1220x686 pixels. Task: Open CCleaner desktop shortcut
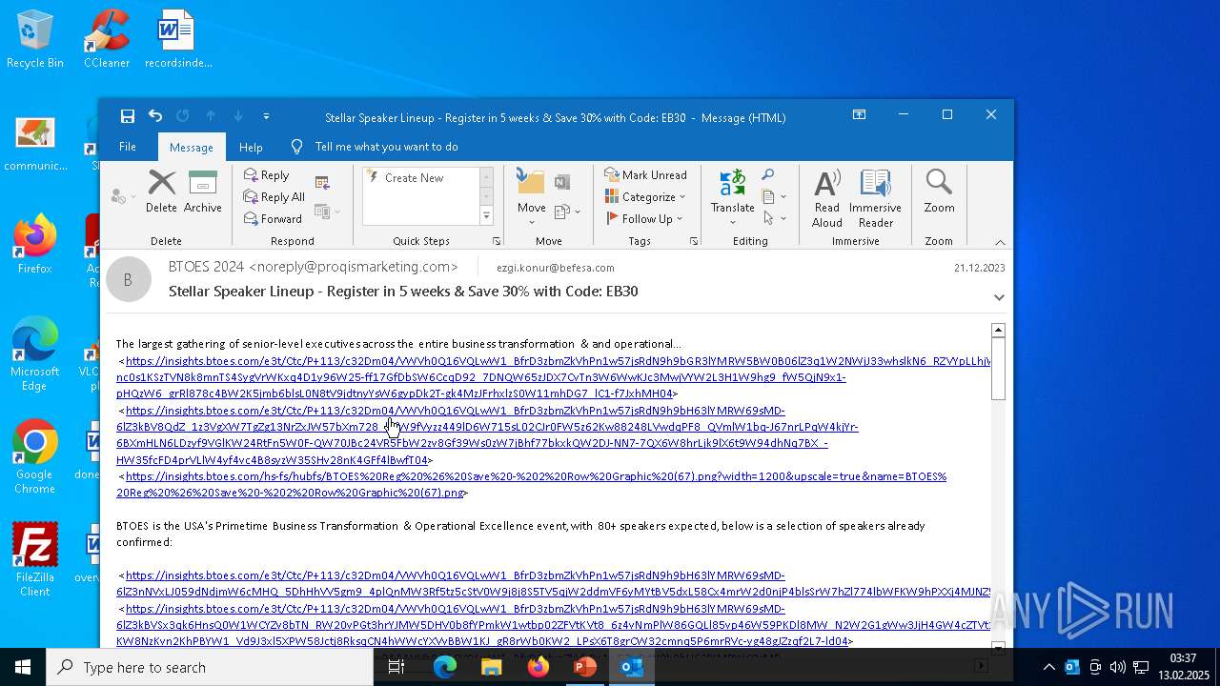(107, 39)
